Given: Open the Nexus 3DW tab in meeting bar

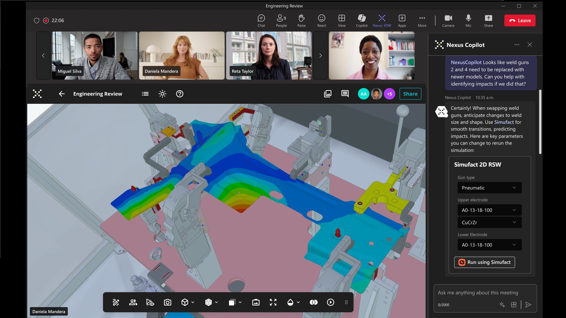Looking at the screenshot, I should click(382, 21).
